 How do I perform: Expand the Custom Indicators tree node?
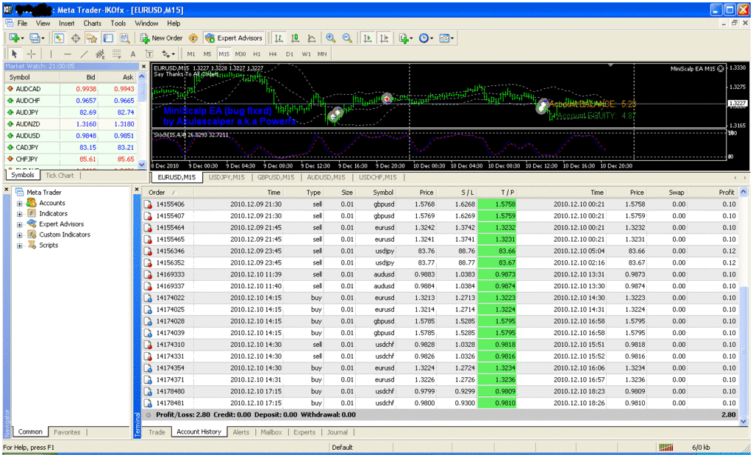(20, 235)
